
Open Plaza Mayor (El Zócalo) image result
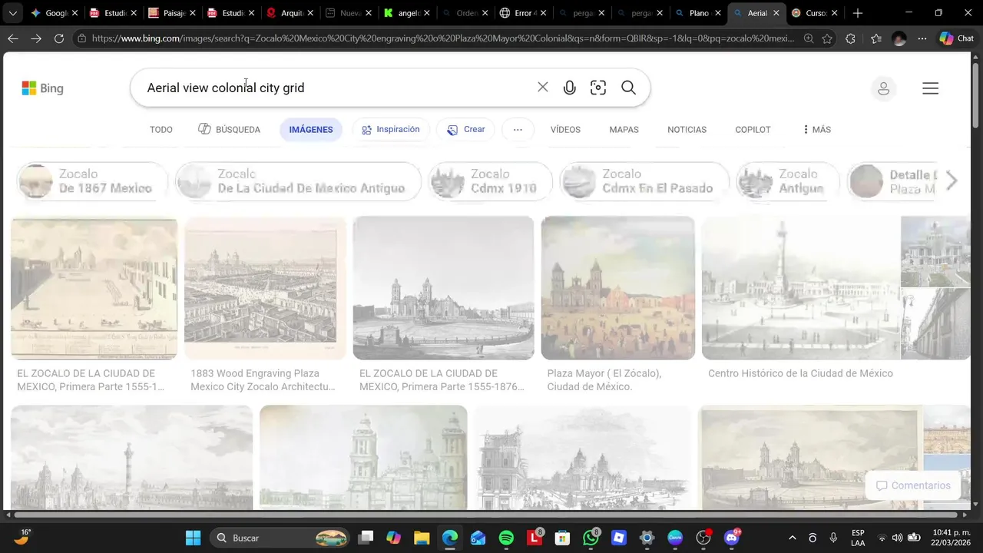618,288
